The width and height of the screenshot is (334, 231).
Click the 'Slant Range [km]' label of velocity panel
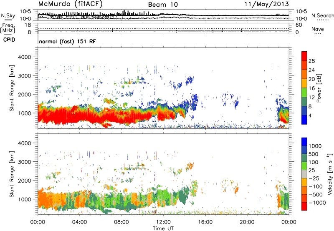pyautogui.click(x=12, y=174)
